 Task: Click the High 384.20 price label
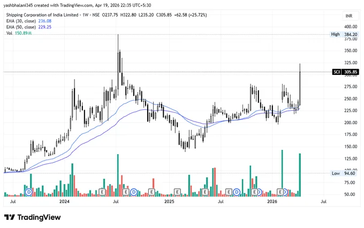345,34
